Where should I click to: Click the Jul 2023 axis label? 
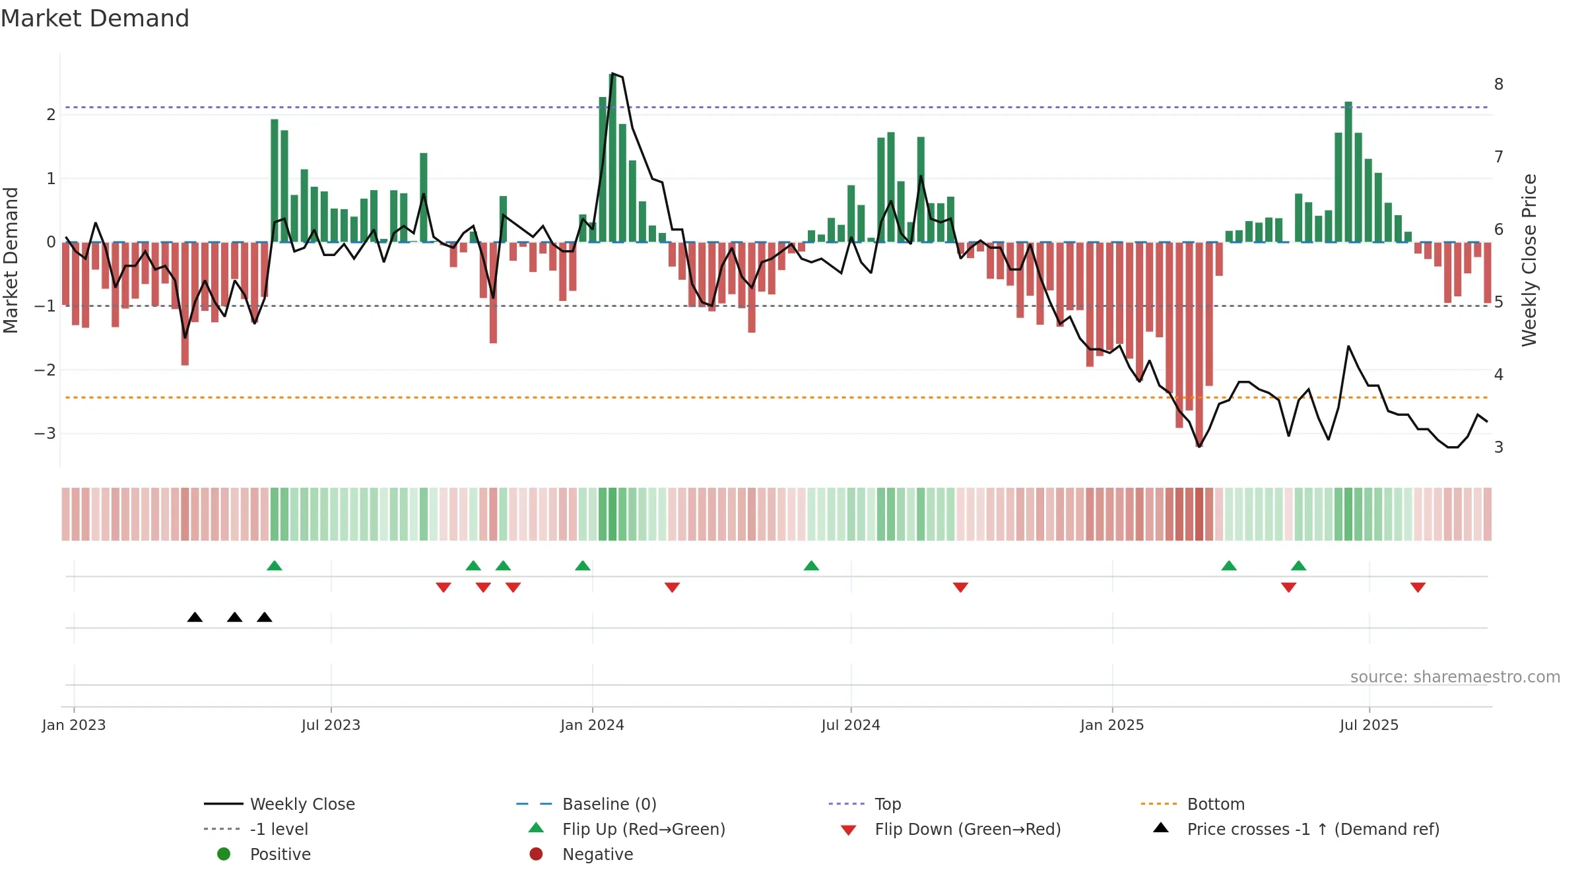click(x=331, y=725)
